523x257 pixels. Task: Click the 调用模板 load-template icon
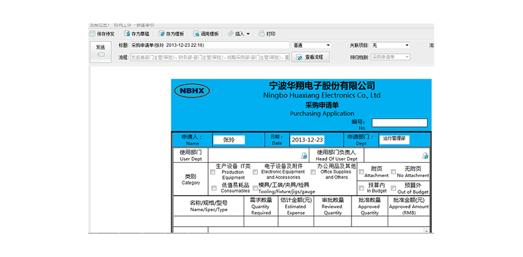coord(196,34)
